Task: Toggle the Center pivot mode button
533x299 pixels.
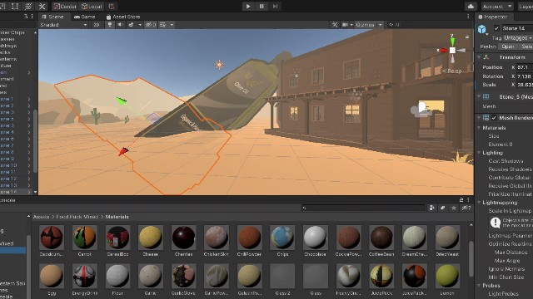Action: tap(65, 6)
